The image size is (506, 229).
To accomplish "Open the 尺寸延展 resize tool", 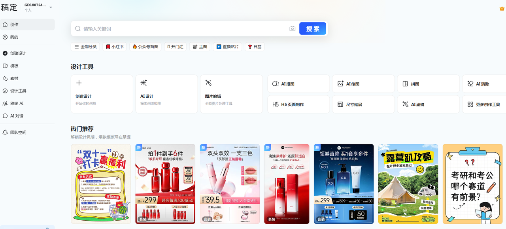I will pyautogui.click(x=363, y=104).
